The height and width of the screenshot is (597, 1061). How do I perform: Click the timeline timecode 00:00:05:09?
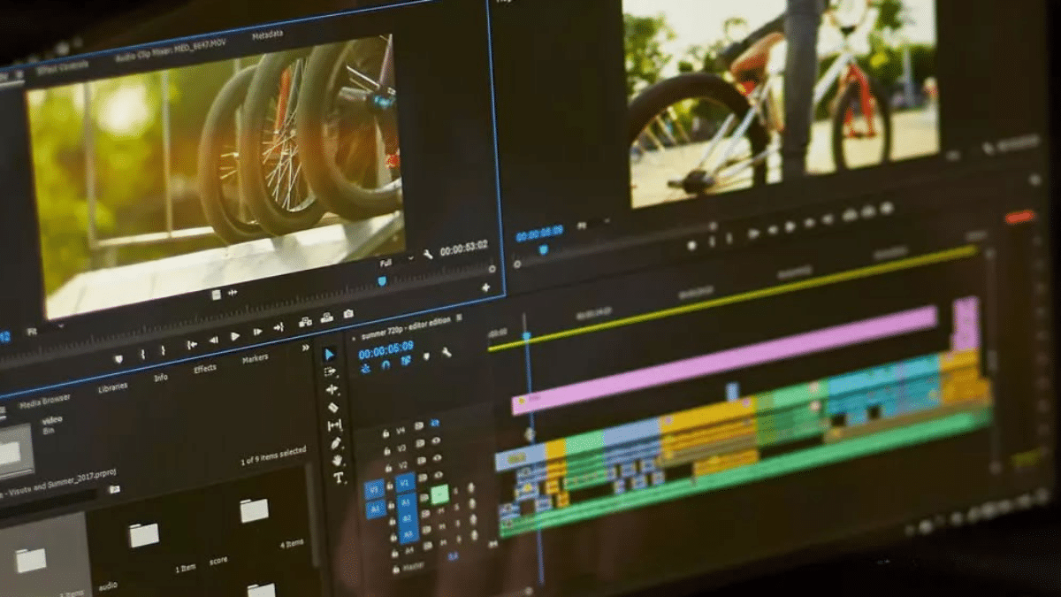385,347
